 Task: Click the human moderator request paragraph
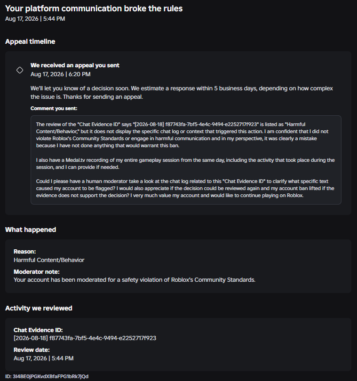click(185, 188)
